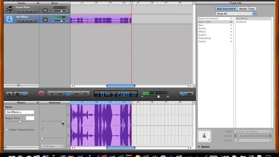
Task: Open the Input channel dropdown
Action: 253,131
